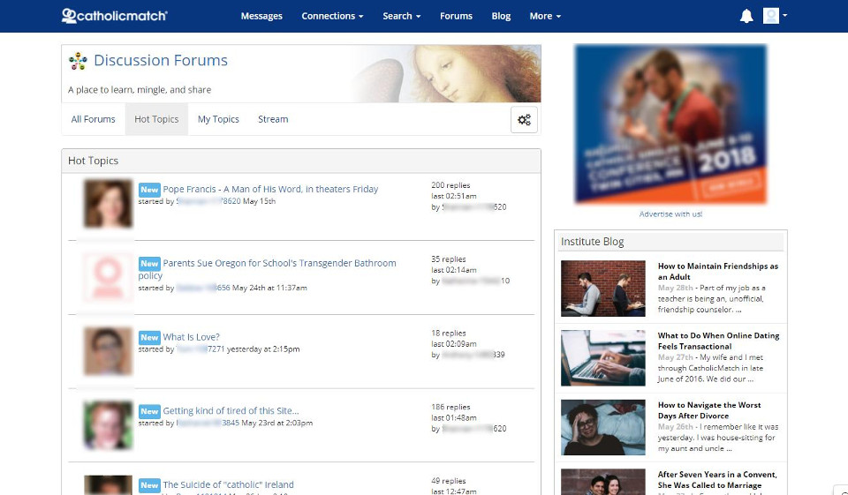This screenshot has height=495, width=848.
Task: Open forum settings gear button
Action: tap(524, 120)
